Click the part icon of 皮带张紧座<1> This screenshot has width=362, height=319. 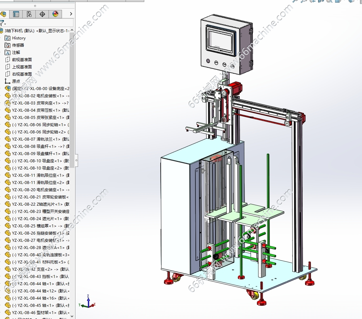[8, 117]
